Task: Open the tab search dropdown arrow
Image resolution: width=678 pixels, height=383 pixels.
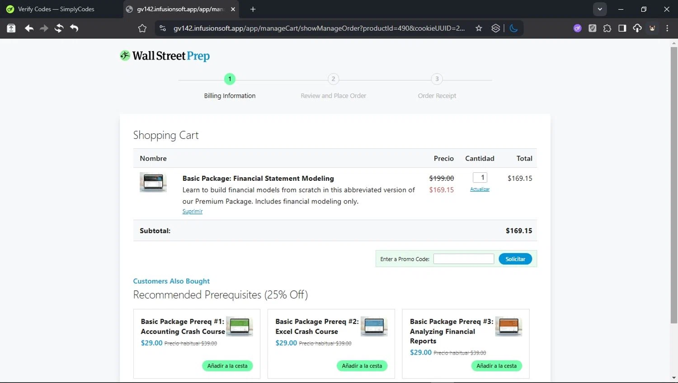Action: [600, 9]
